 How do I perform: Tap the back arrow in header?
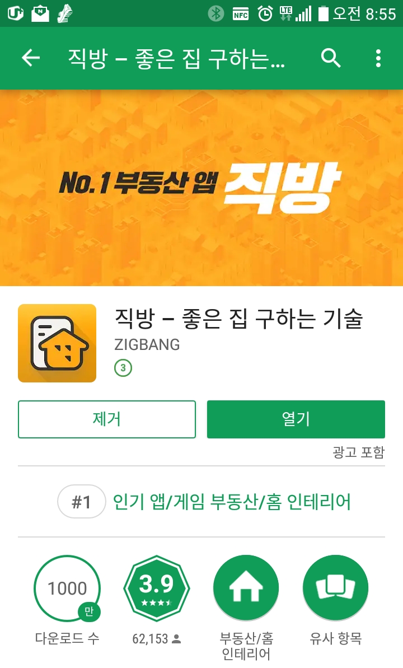point(31,58)
